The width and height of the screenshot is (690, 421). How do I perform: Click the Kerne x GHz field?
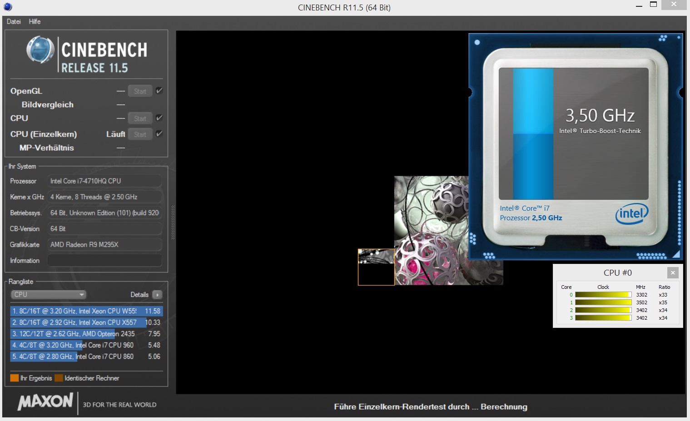(x=104, y=197)
